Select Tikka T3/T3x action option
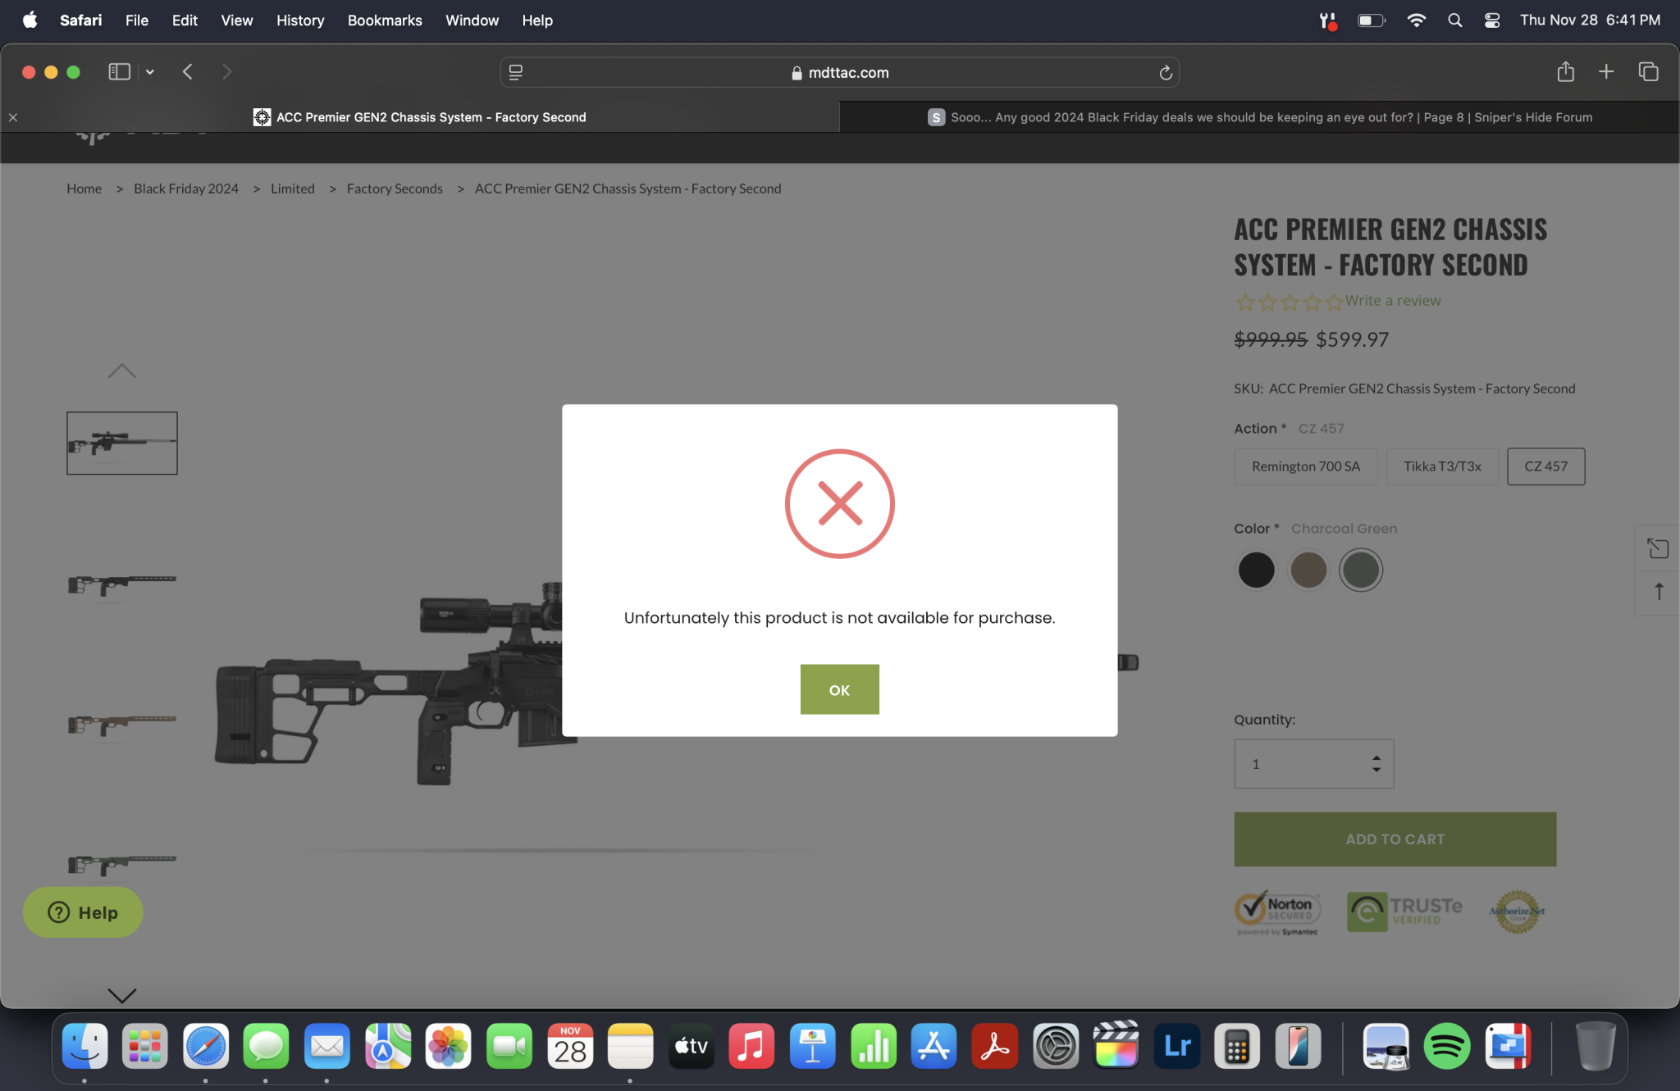Image resolution: width=1680 pixels, height=1091 pixels. [1441, 466]
